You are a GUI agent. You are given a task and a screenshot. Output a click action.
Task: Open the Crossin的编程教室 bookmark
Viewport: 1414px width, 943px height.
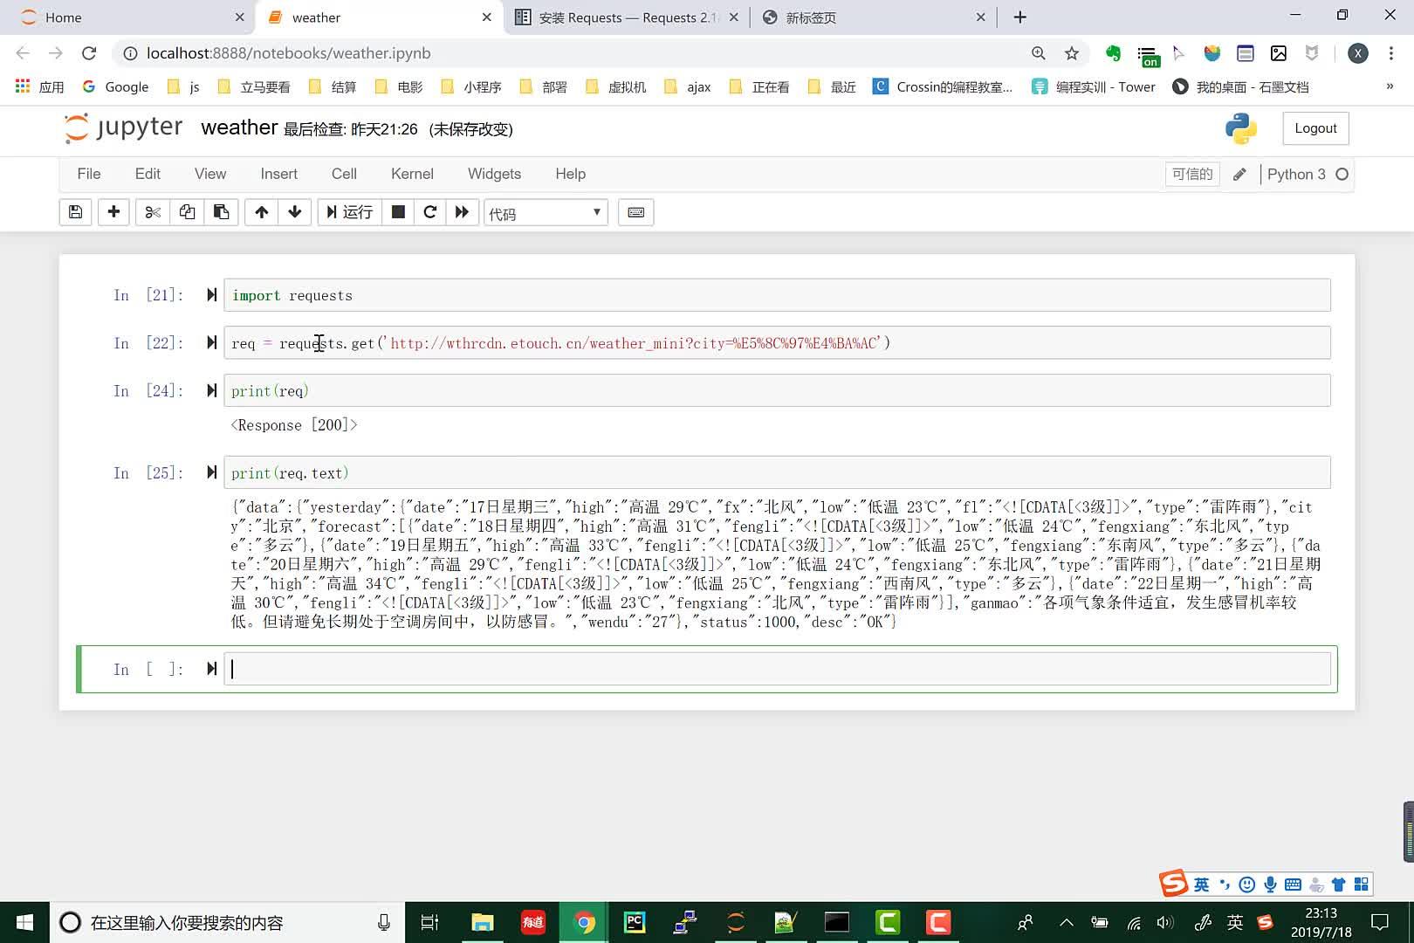pos(944,86)
